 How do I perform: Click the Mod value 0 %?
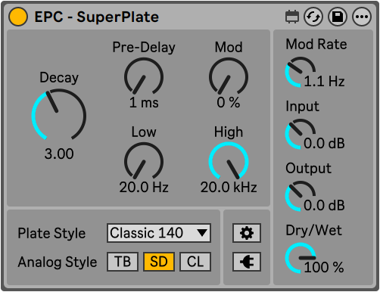229,102
